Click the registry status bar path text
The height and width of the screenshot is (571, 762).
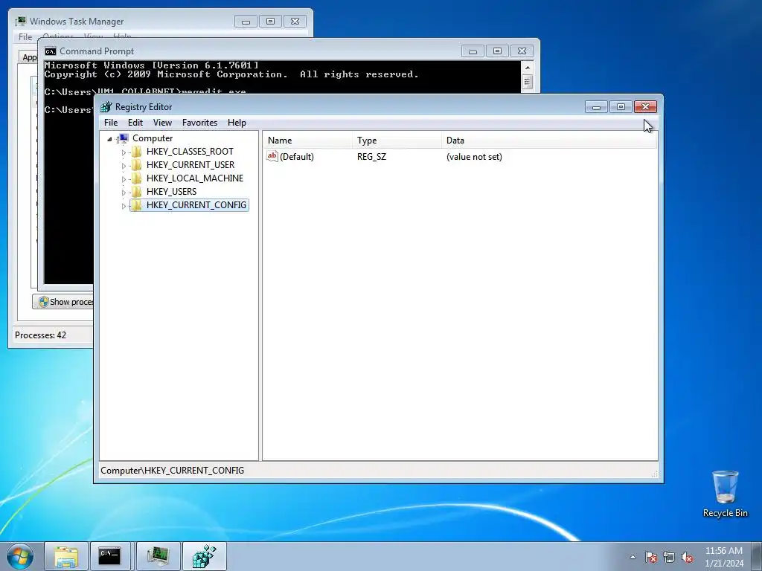(172, 470)
